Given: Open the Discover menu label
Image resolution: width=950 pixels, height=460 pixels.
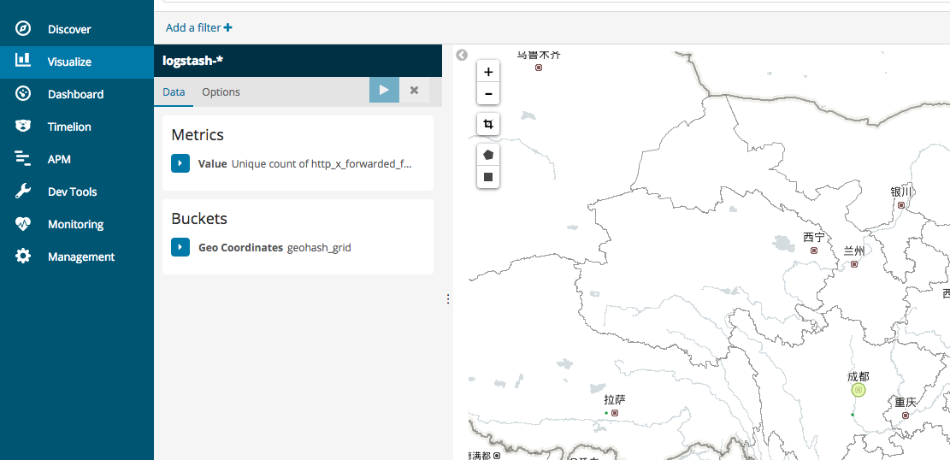Looking at the screenshot, I should tap(69, 29).
